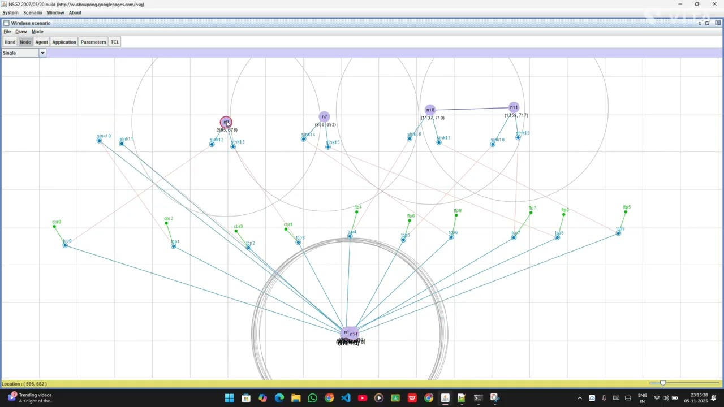Open the Scenario menu

[x=32, y=12]
